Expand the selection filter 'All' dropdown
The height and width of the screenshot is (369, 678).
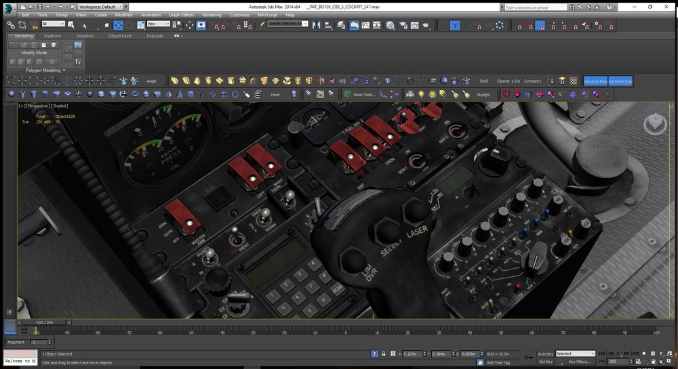tap(54, 24)
